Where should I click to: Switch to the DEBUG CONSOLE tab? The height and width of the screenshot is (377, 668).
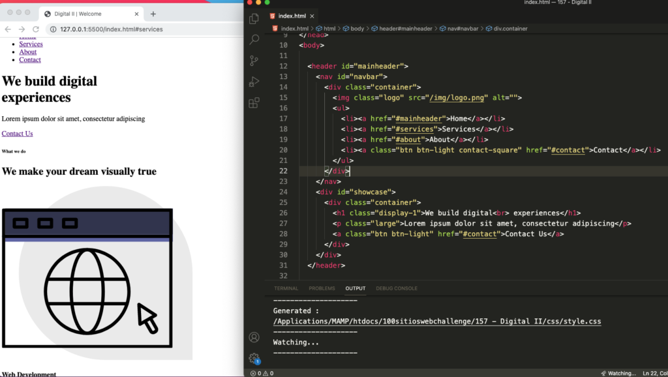click(396, 288)
